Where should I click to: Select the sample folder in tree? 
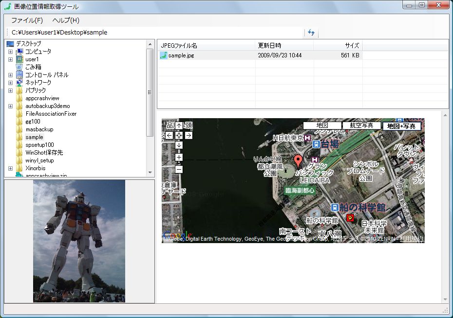(x=35, y=137)
